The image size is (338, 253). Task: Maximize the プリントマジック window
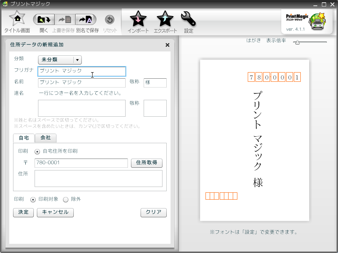(324, 5)
